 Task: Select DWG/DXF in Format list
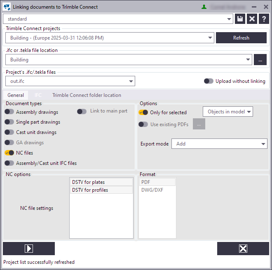157,190
